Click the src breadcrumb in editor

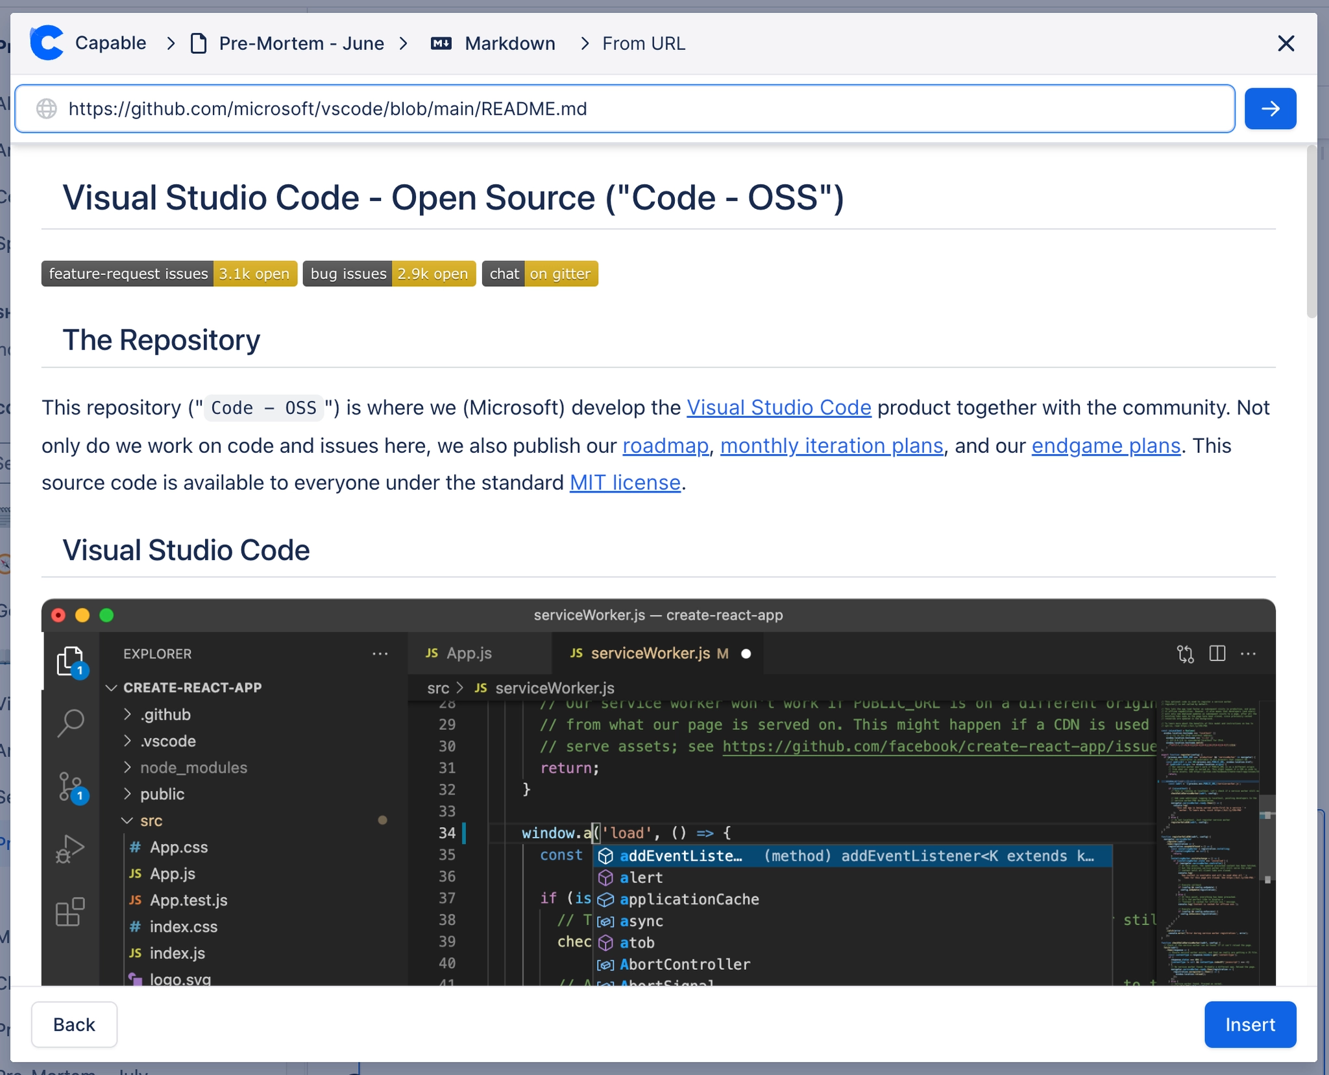tap(438, 688)
